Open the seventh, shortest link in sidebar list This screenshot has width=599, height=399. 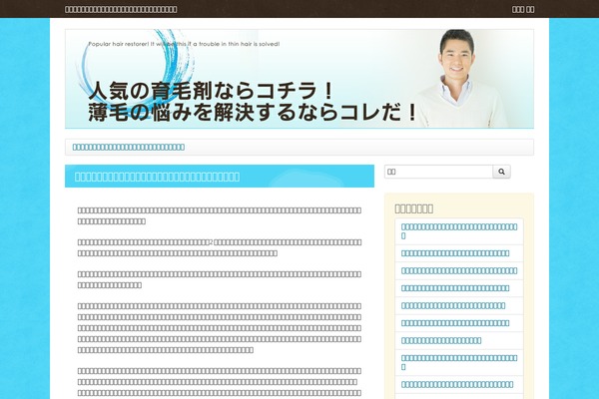(x=440, y=340)
